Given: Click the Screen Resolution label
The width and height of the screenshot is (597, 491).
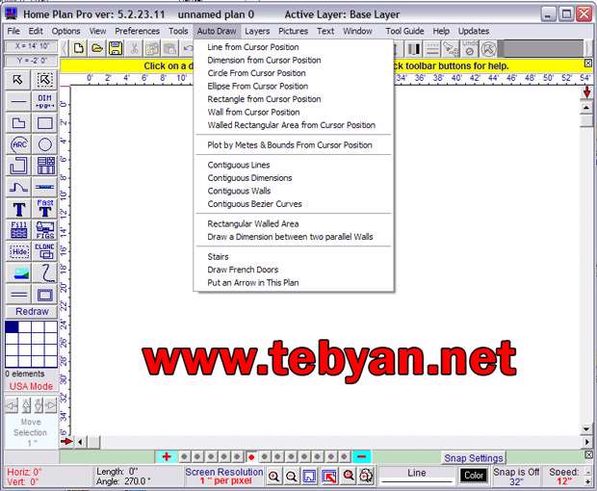Looking at the screenshot, I should 223,472.
